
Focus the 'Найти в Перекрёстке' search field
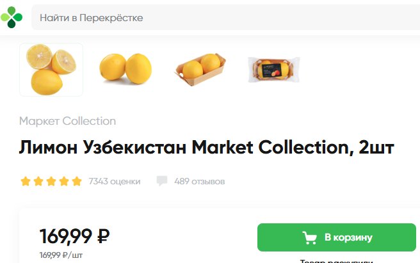click(x=225, y=17)
